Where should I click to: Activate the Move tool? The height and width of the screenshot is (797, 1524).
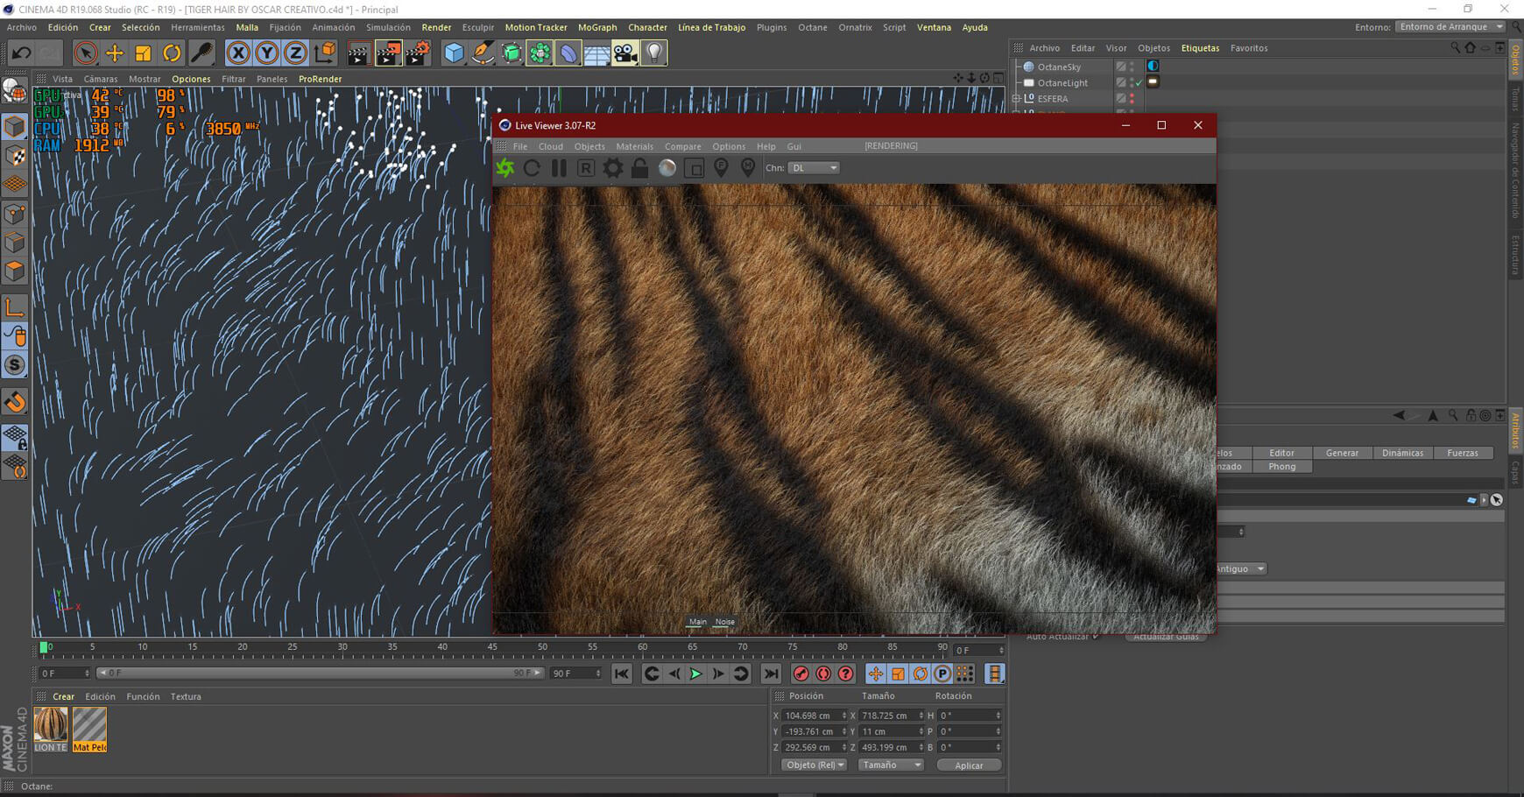(114, 53)
